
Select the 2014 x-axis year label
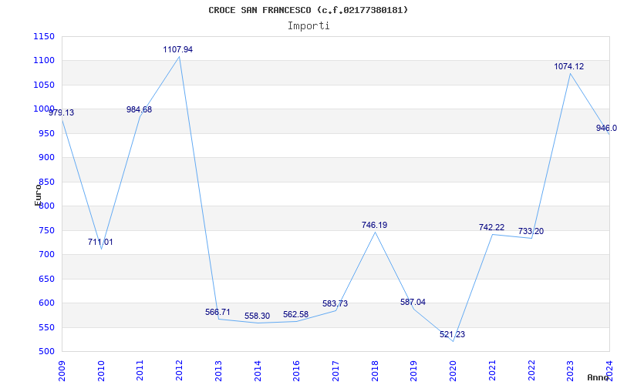click(x=258, y=370)
